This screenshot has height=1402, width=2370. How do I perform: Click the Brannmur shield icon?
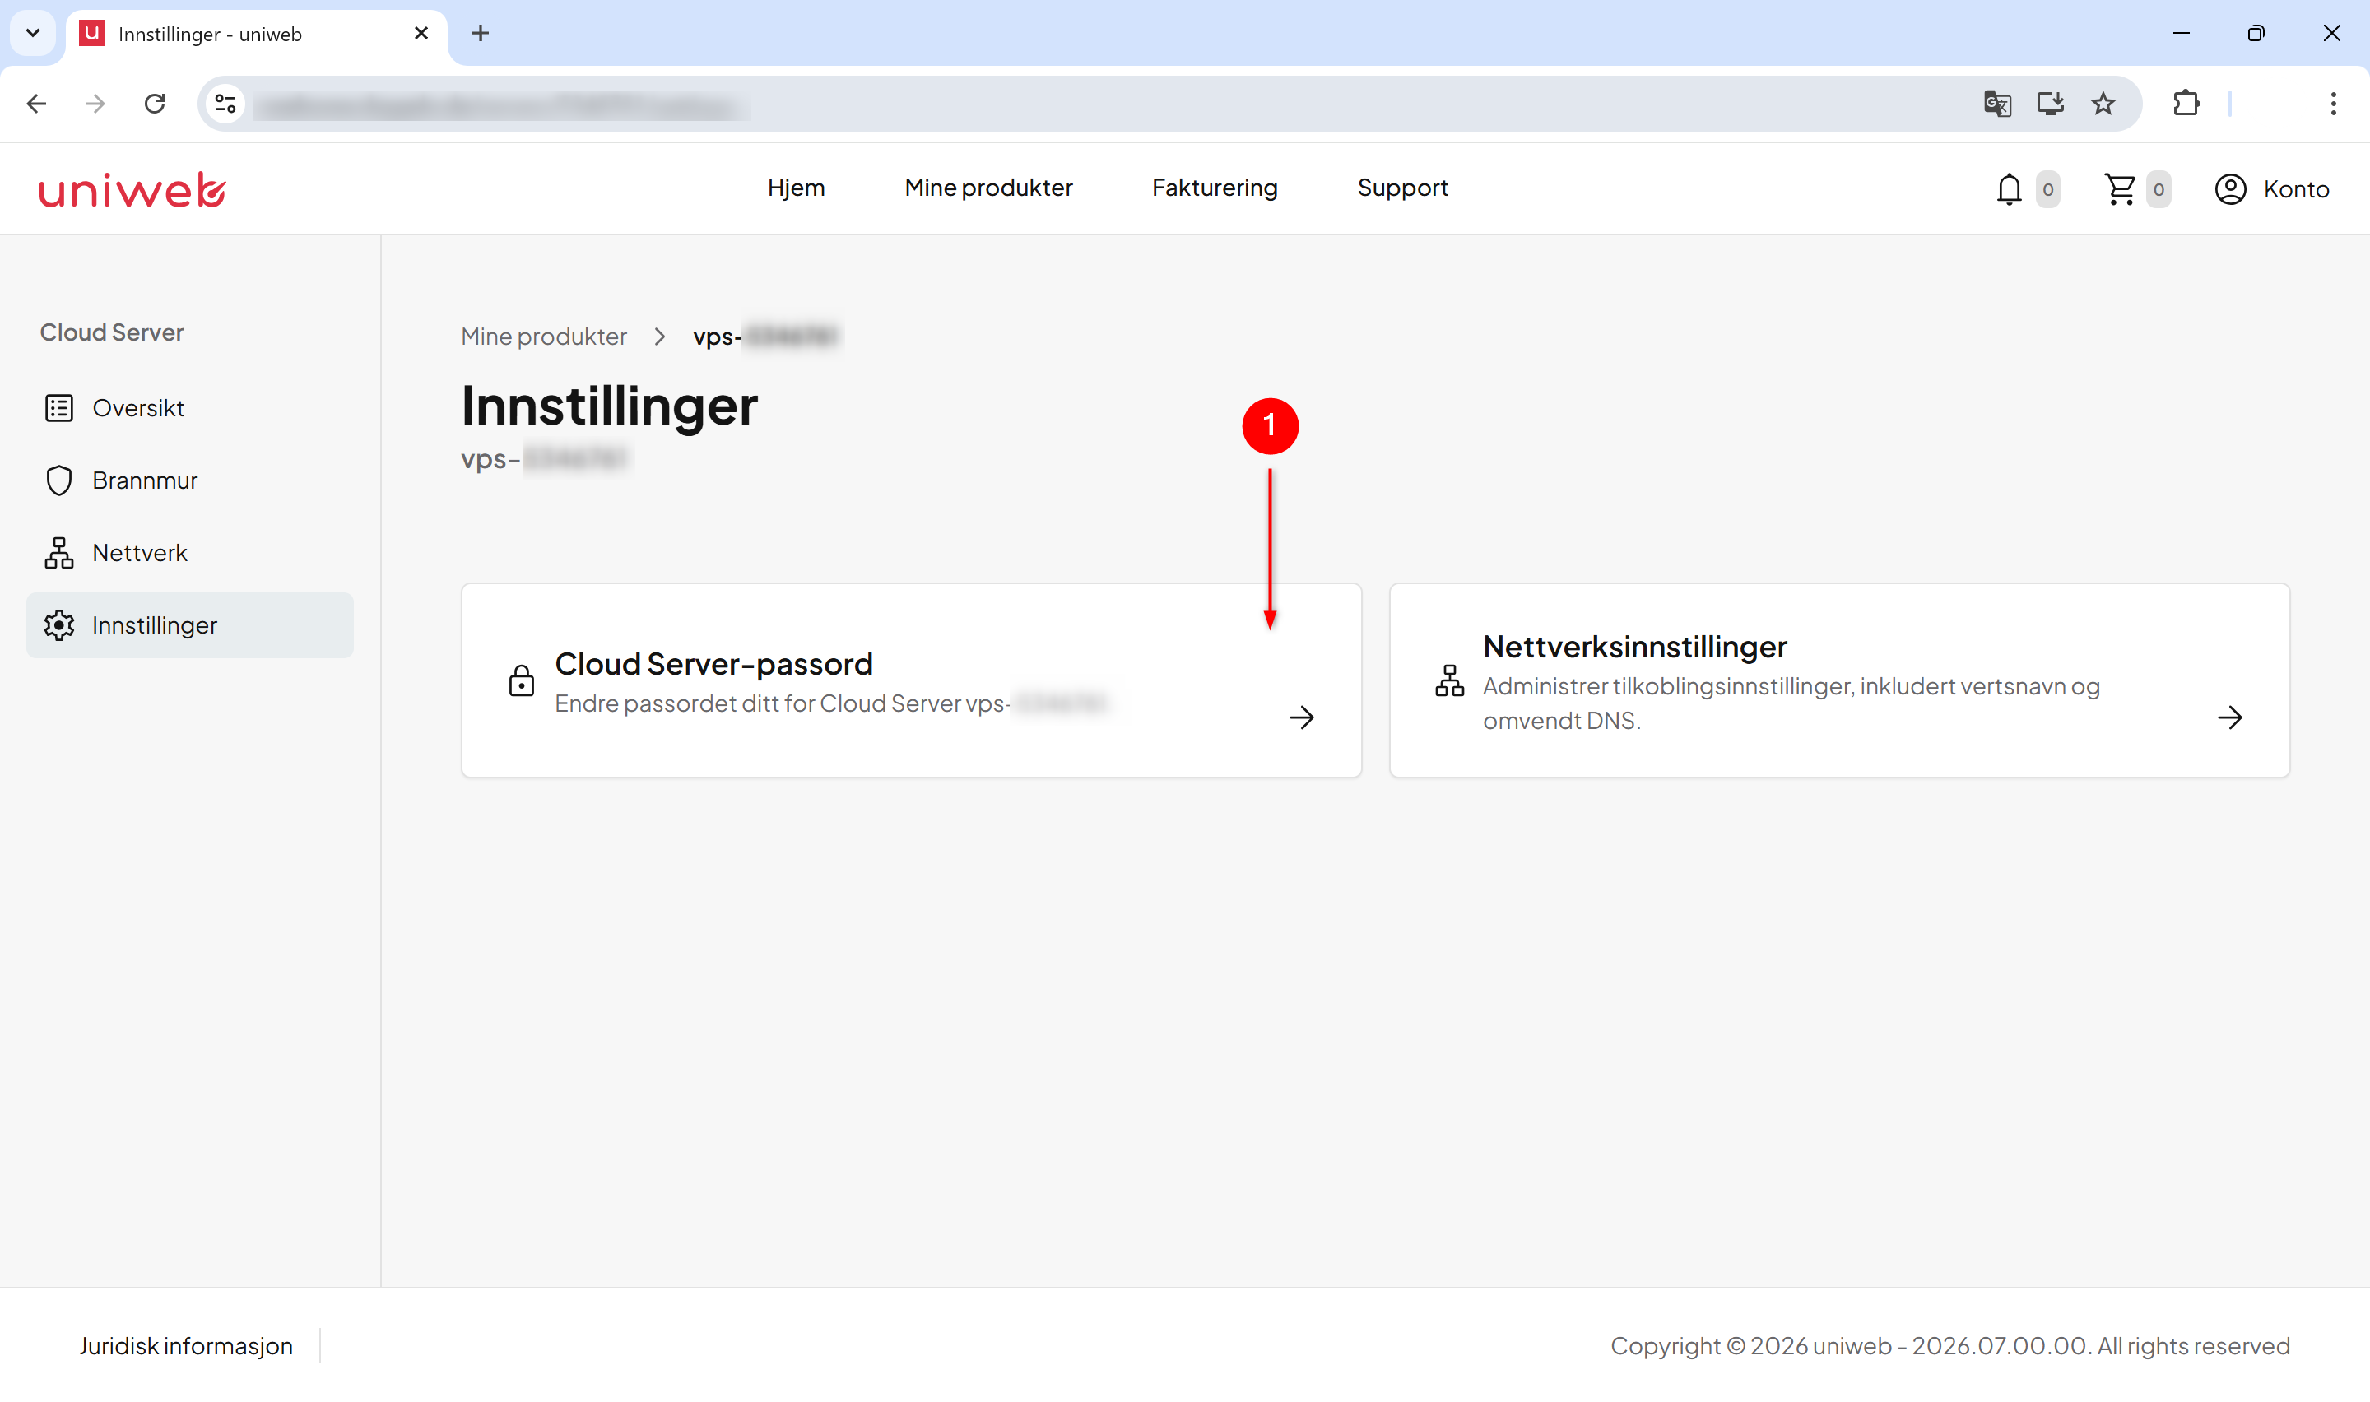[58, 480]
